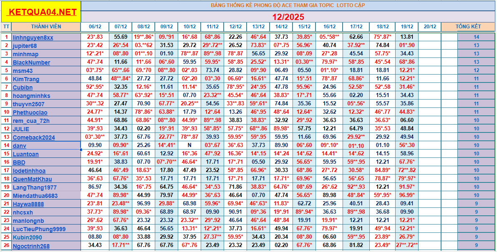The width and height of the screenshot is (497, 252).
Task: Select msm43 total cell showing 12
Action: click(x=476, y=70)
